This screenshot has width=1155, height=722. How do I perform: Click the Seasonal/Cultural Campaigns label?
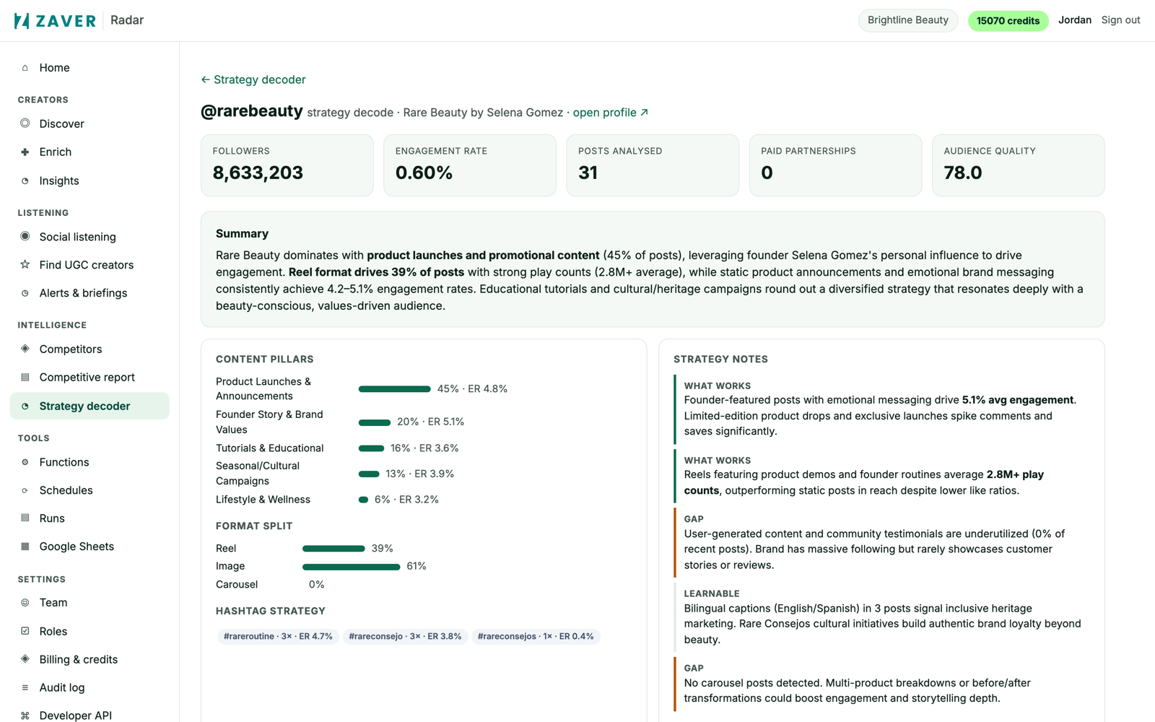coord(258,474)
